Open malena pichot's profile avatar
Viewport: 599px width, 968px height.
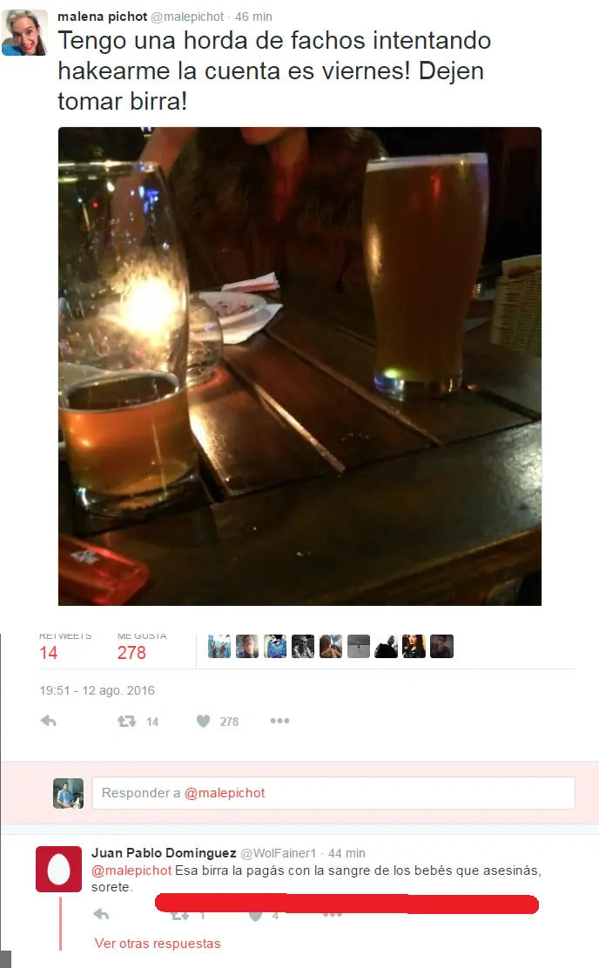24,33
